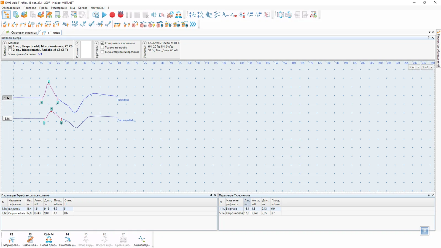Click the Пометить F4 button
The width and height of the screenshot is (441, 248).
[x=67, y=240]
